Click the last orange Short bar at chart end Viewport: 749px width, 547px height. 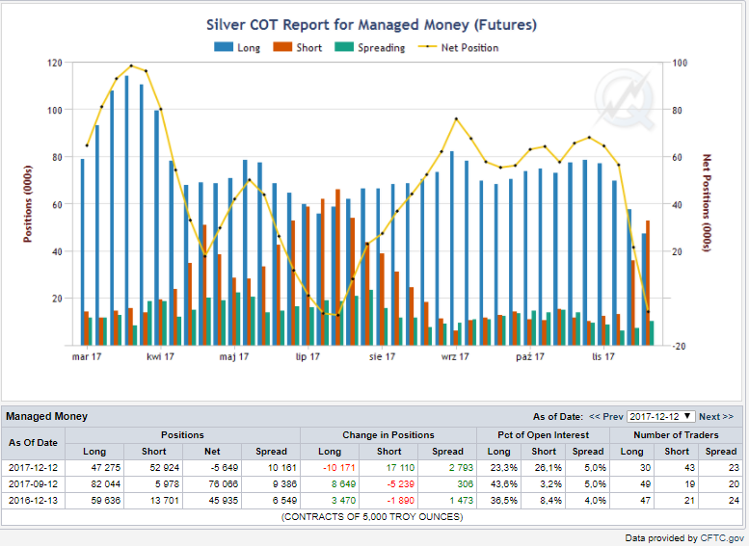[x=648, y=282]
